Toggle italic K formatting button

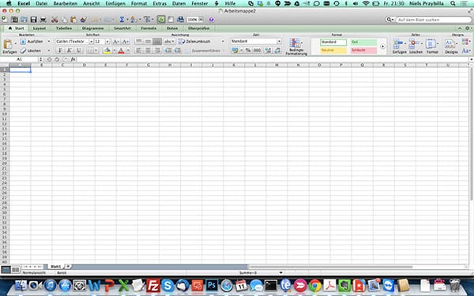coord(70,51)
